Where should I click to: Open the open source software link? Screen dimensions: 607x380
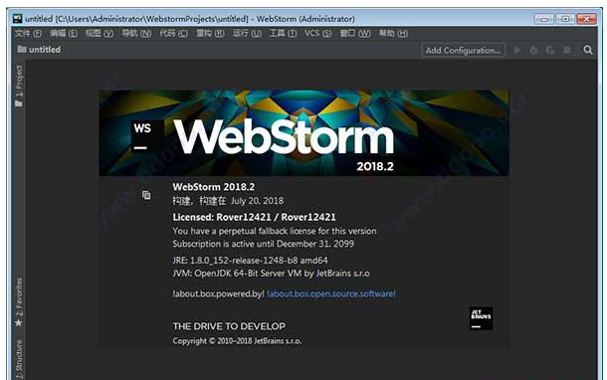(331, 293)
